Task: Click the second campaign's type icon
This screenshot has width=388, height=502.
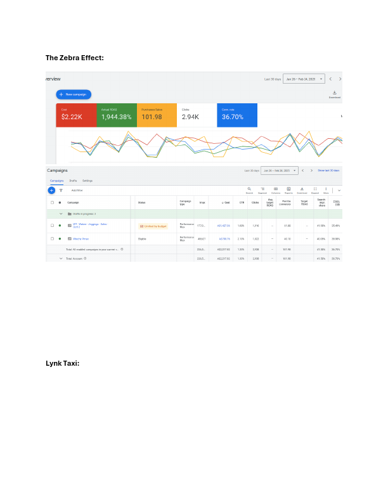Action: pos(70,239)
